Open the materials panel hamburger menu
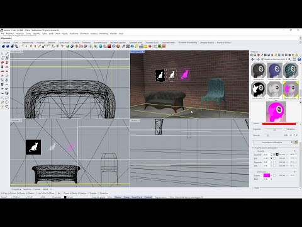 click(294, 59)
